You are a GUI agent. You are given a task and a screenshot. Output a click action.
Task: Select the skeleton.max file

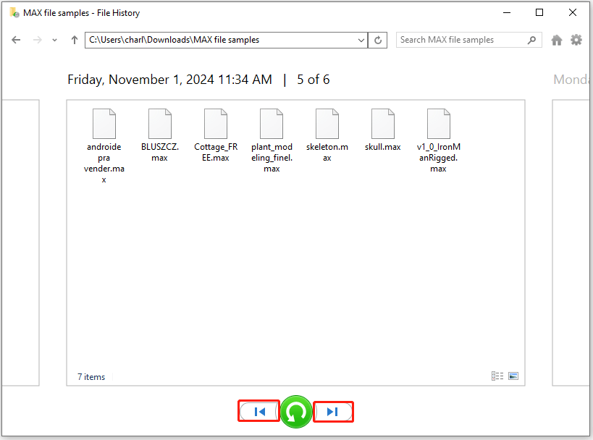pos(327,135)
